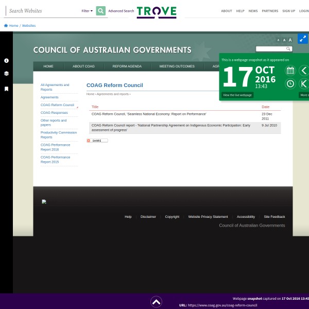This screenshot has height=309, width=309.
Task: Open the info icon in left sidebar
Action: pyautogui.click(x=6, y=60)
